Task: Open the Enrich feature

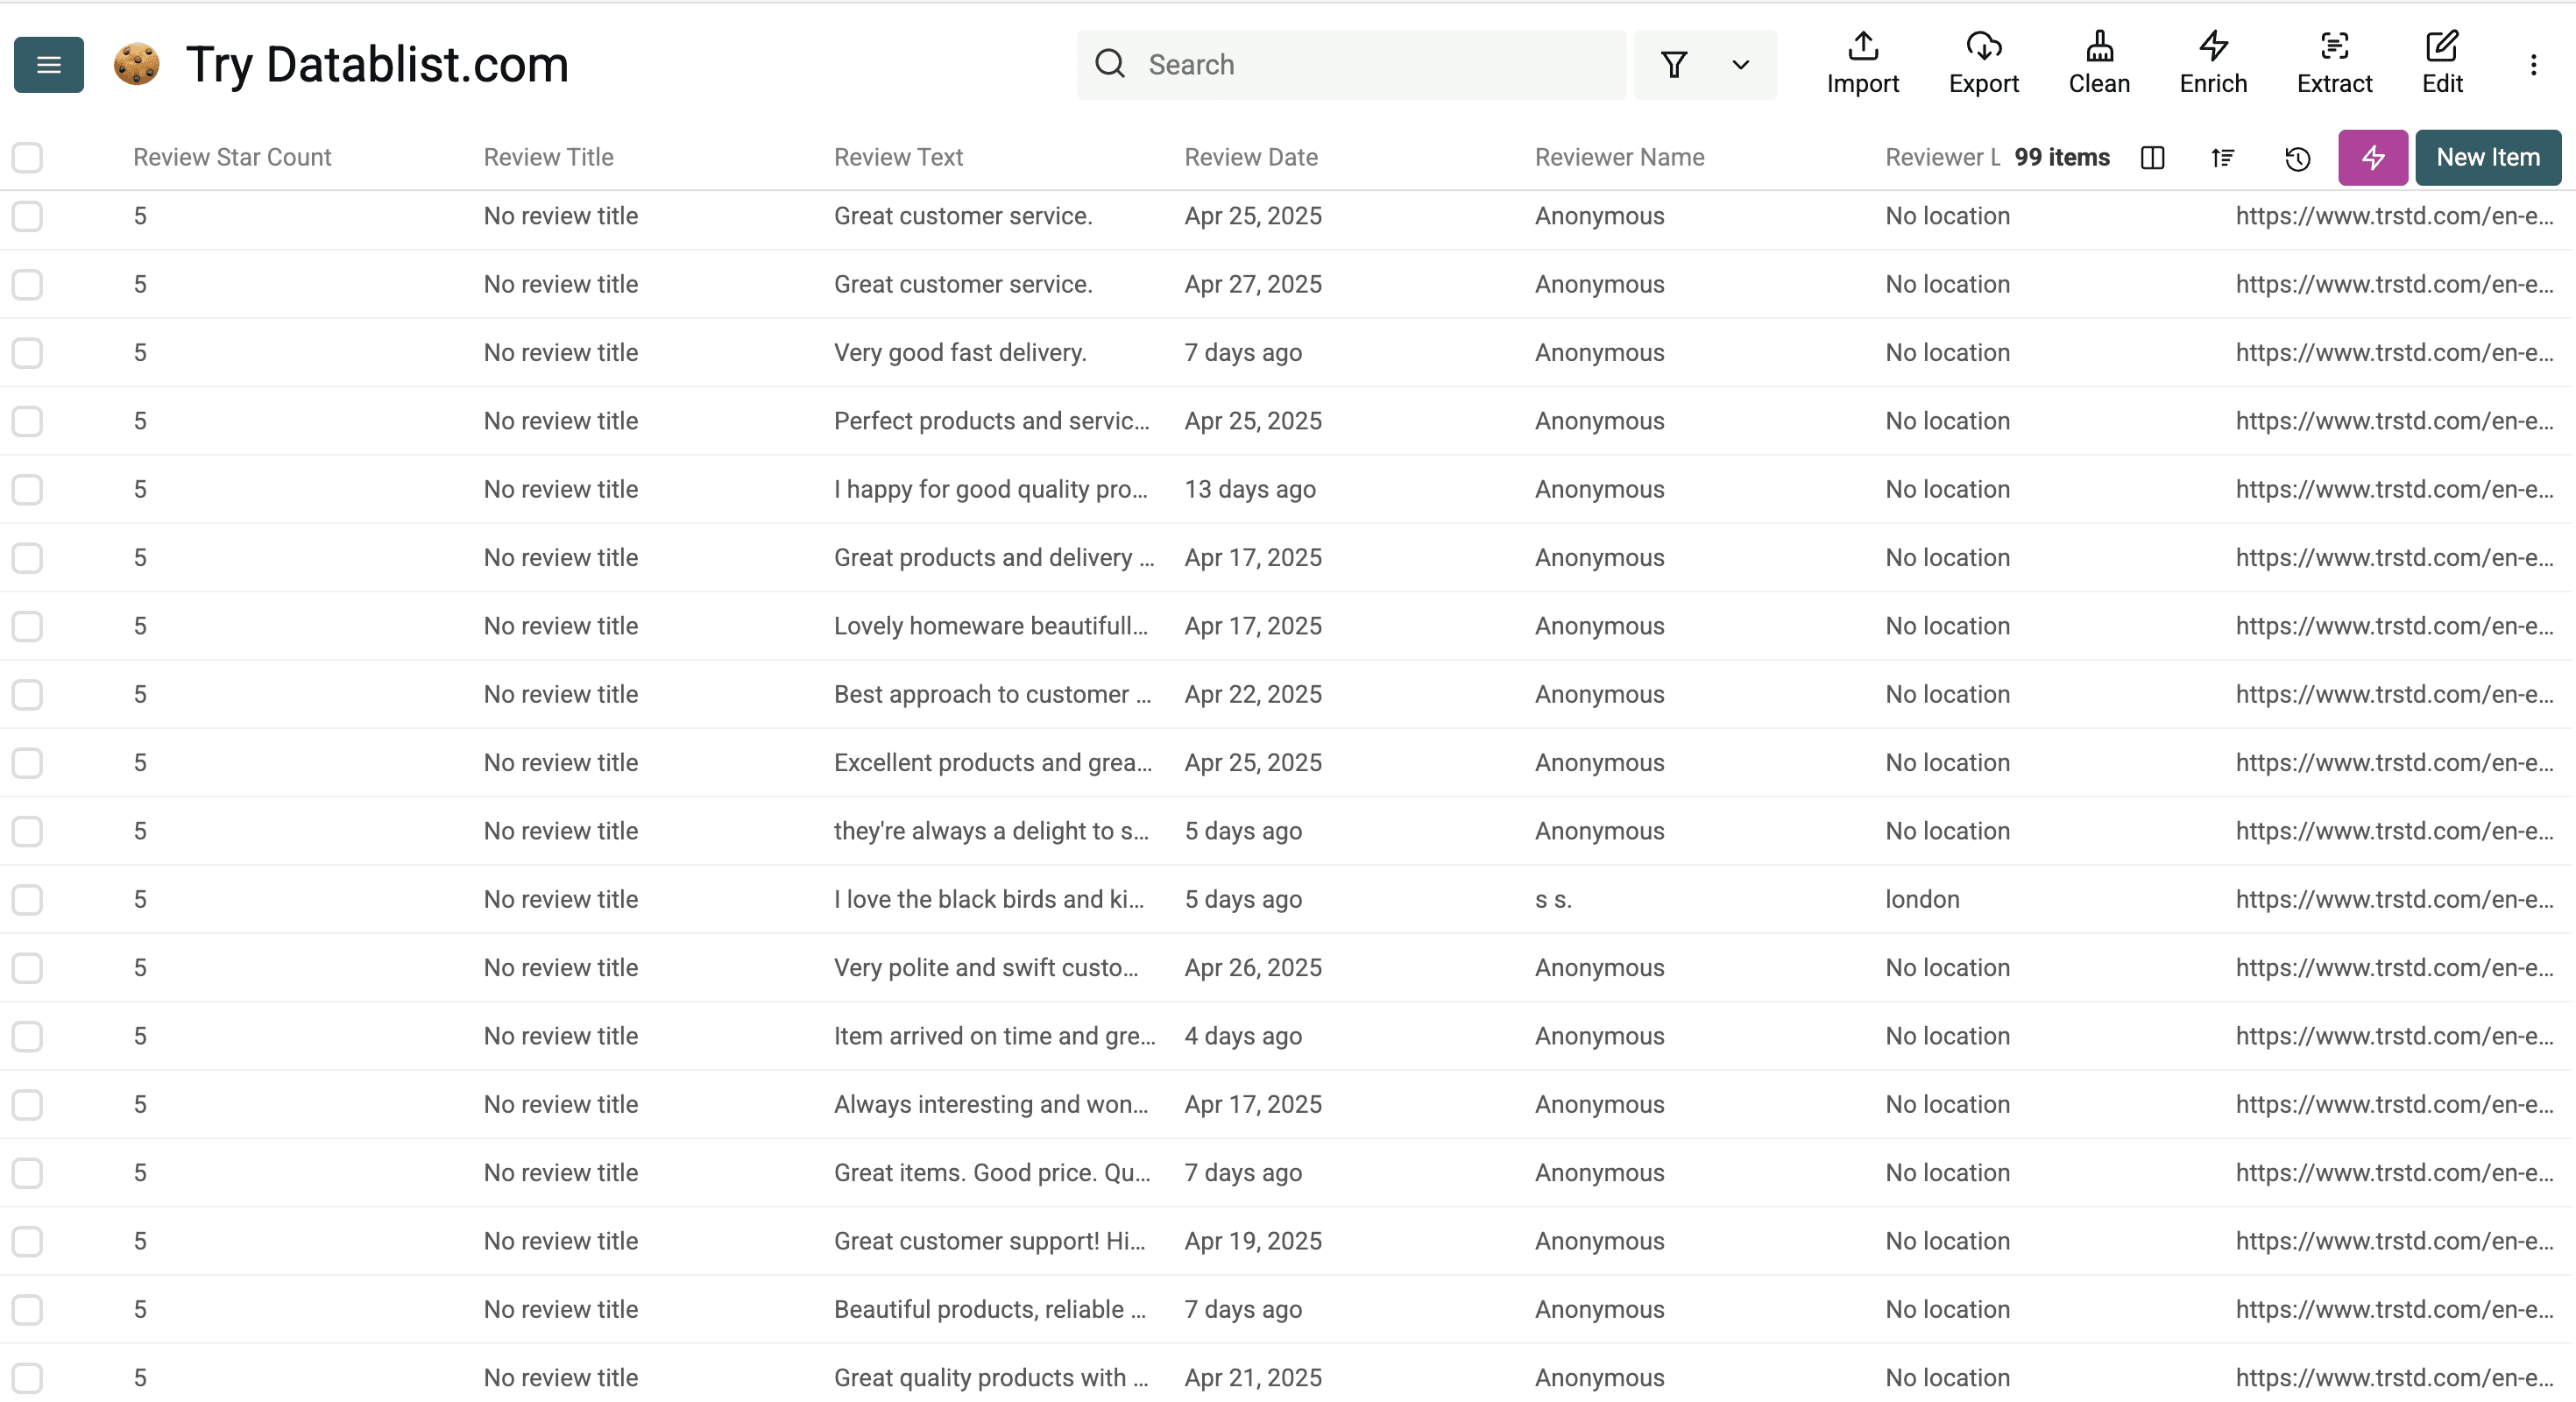Action: tap(2212, 62)
